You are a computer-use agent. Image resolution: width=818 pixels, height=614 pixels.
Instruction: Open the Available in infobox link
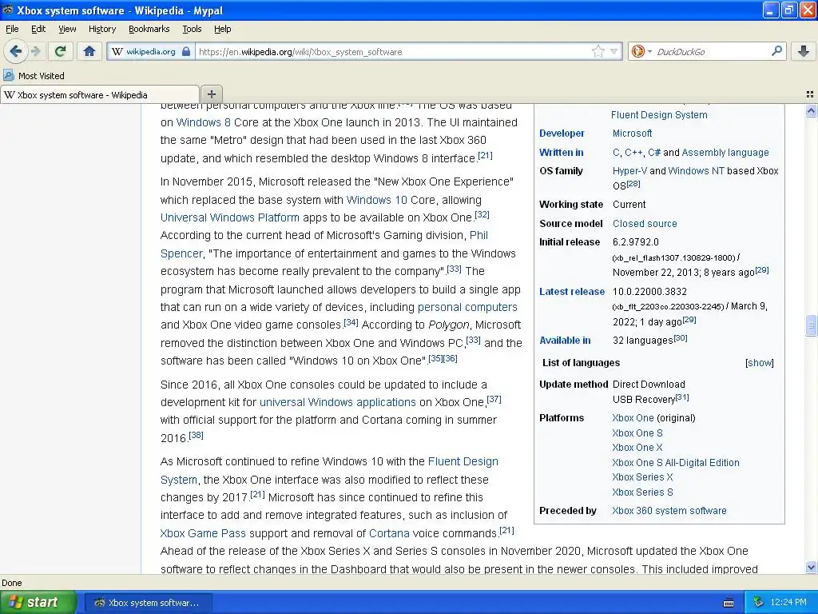(x=565, y=341)
